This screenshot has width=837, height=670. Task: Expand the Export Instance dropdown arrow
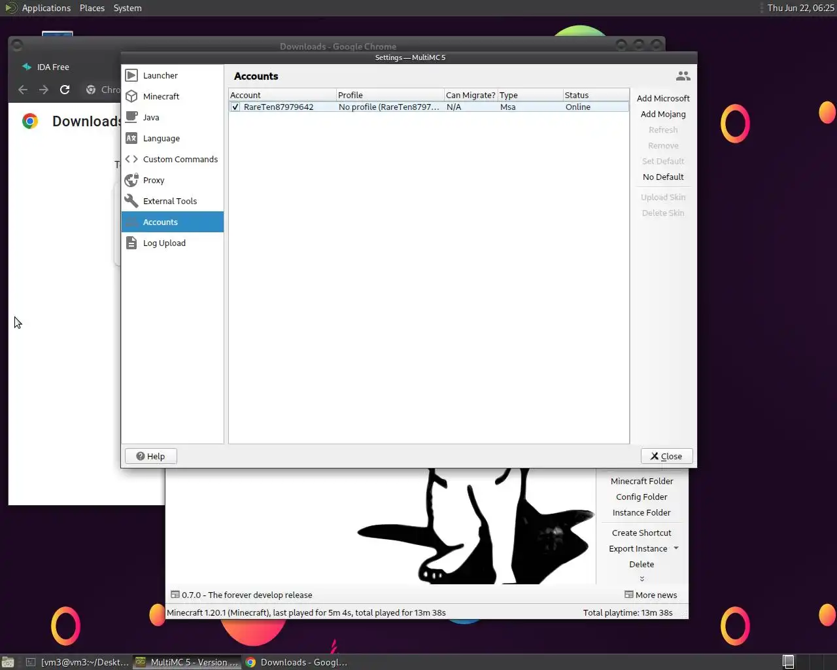pos(676,548)
